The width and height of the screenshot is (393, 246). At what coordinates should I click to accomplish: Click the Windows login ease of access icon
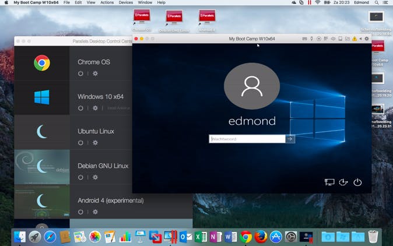point(343,182)
